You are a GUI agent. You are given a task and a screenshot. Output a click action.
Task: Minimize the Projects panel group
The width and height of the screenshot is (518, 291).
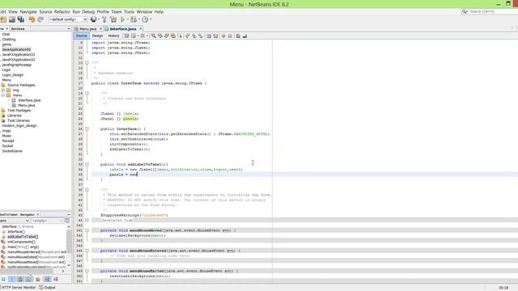[x=68, y=29]
